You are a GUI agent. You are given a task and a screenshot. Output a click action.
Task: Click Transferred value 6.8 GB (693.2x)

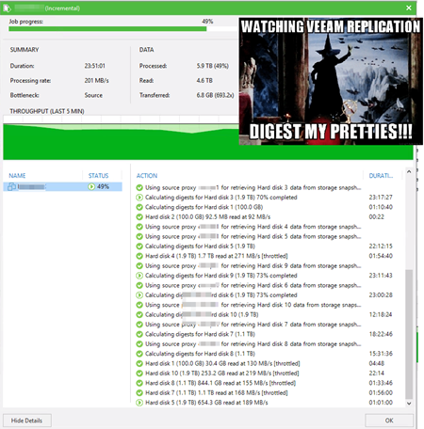215,95
